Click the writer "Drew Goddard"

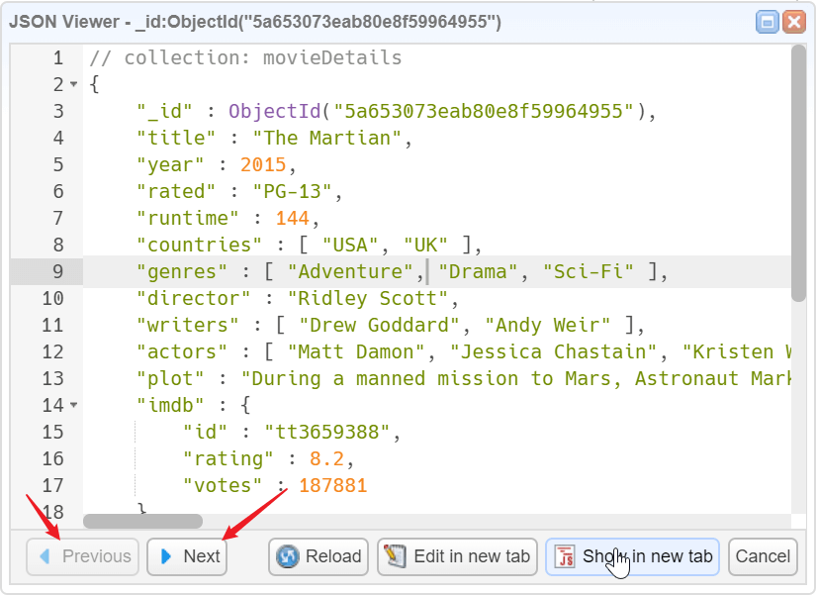tap(379, 325)
